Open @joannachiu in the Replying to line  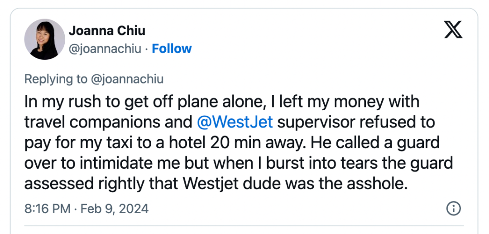click(x=127, y=79)
